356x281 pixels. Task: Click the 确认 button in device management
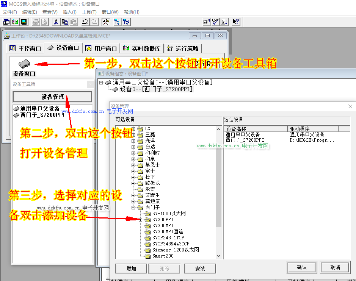[x=302, y=268]
